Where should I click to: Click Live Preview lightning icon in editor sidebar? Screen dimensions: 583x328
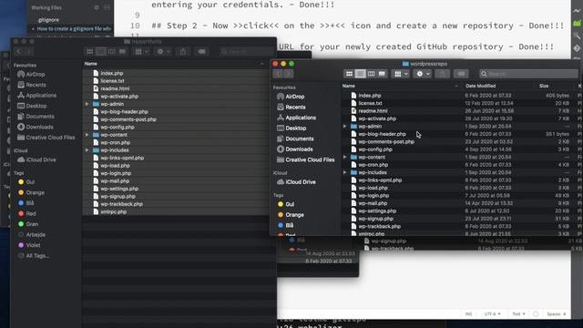(577, 11)
